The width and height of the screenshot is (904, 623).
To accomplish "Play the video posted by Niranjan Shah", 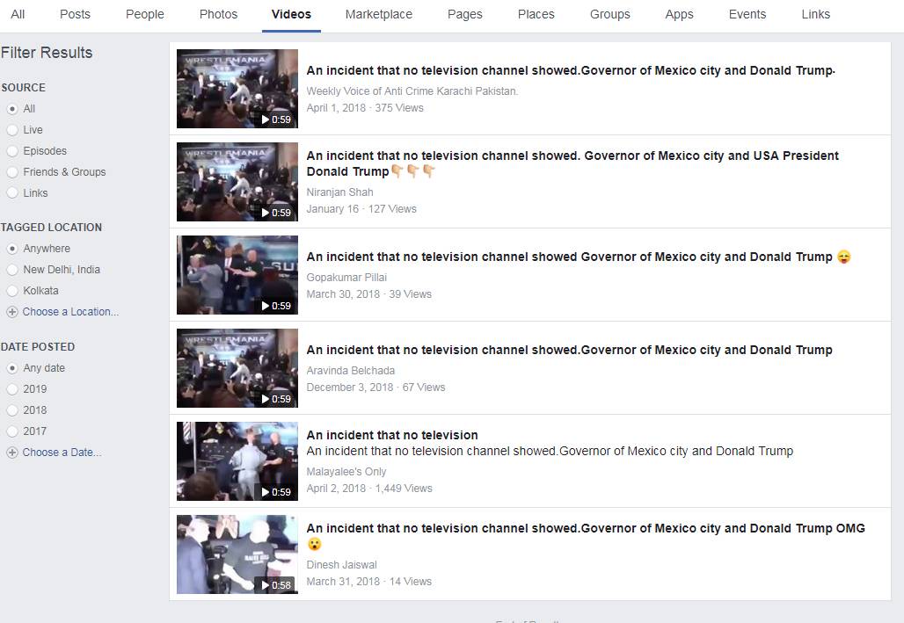I will 237,182.
